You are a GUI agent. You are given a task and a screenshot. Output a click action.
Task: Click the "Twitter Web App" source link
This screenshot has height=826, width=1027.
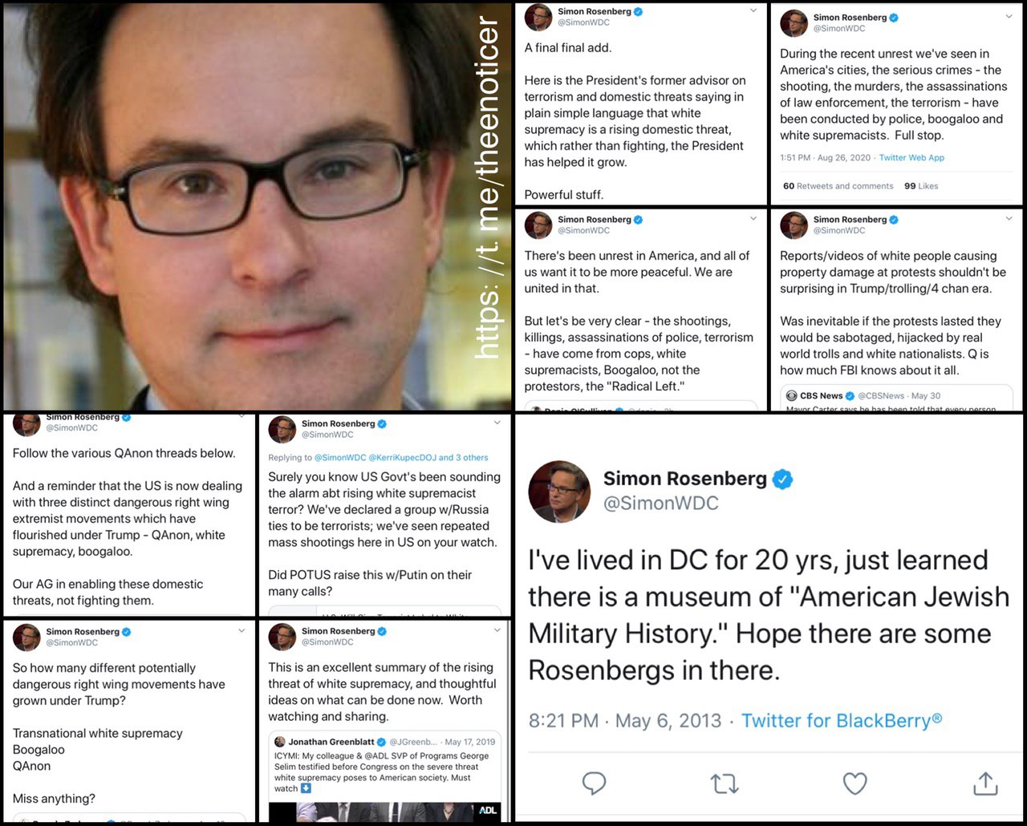click(911, 158)
